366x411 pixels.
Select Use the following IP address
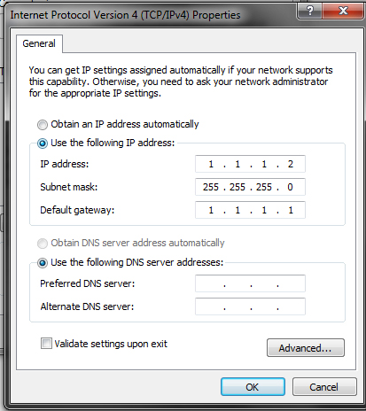(x=43, y=143)
